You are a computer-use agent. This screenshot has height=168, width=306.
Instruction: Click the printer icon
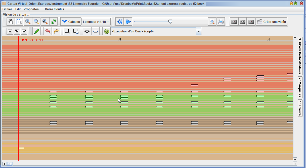[221, 22]
